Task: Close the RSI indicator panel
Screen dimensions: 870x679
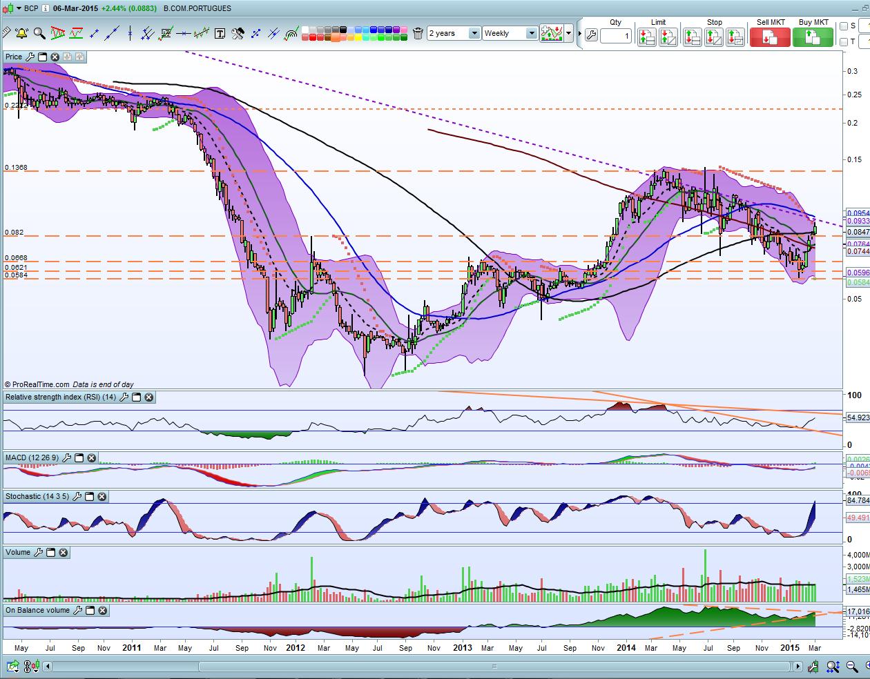Action: coord(149,397)
